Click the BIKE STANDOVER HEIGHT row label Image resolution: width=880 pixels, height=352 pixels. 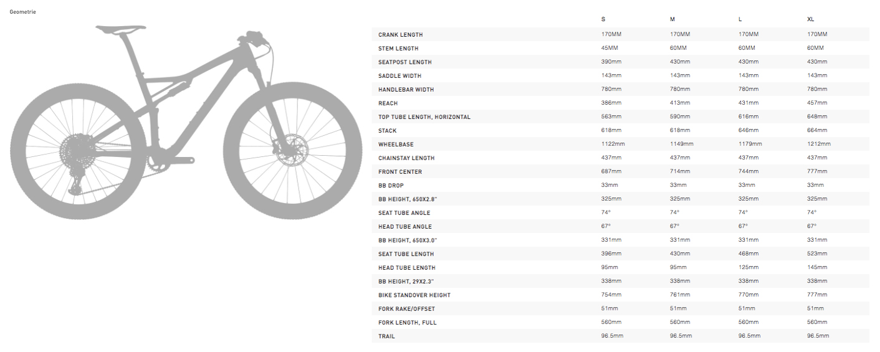[x=414, y=295]
